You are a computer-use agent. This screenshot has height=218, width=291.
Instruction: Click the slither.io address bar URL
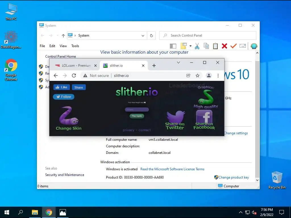121,76
